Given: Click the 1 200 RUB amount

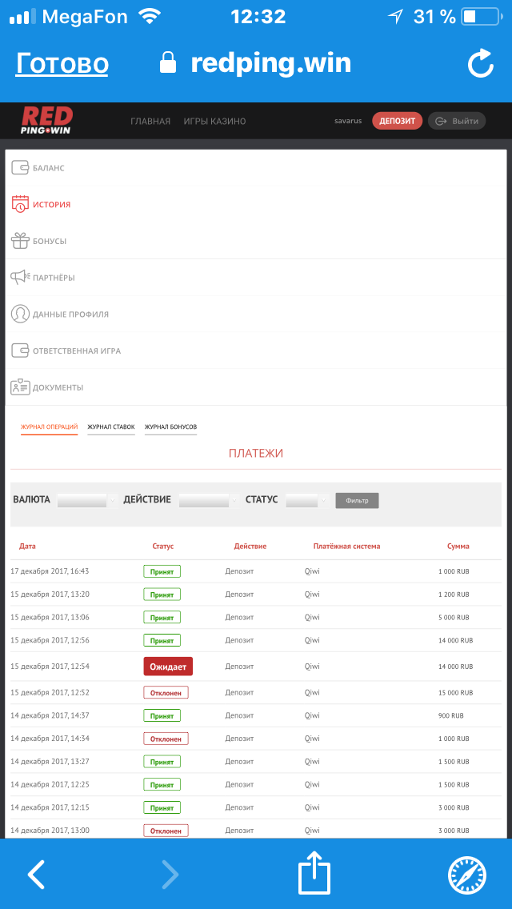Looking at the screenshot, I should tap(454, 595).
